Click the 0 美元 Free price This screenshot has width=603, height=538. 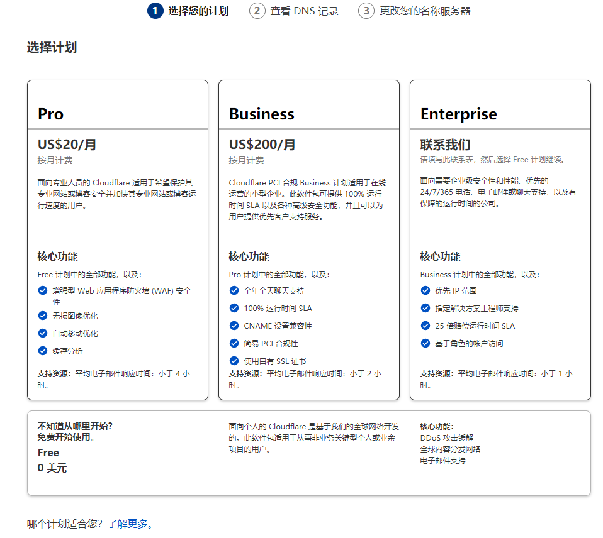coord(52,468)
